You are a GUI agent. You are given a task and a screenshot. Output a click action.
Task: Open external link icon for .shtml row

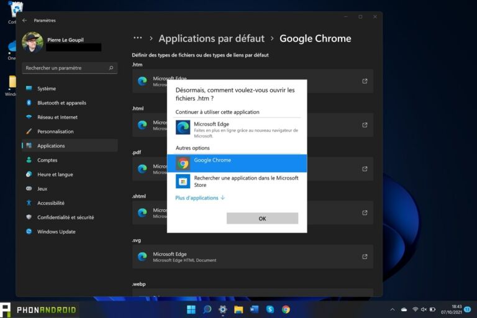[x=365, y=212]
